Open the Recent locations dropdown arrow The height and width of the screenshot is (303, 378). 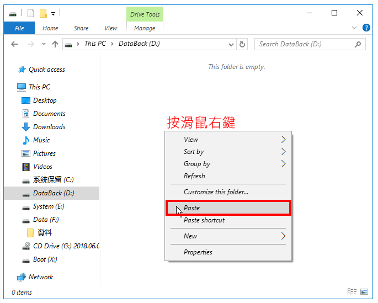point(44,44)
